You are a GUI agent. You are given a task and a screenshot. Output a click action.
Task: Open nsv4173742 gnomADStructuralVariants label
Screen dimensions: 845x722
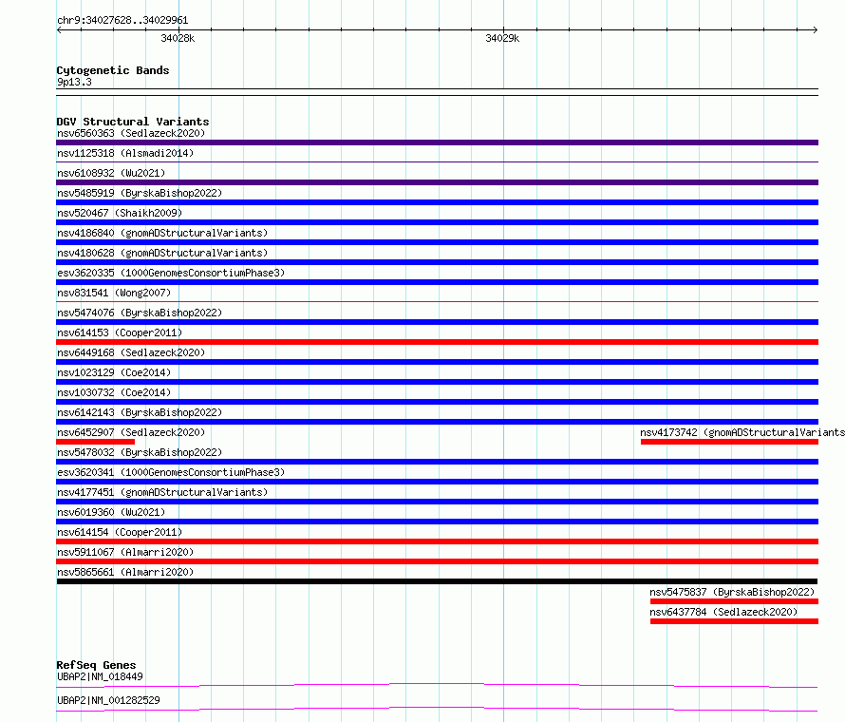[742, 432]
